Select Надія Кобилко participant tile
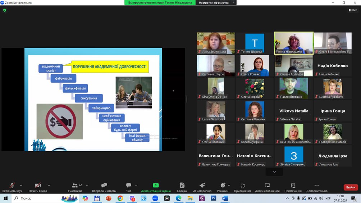Image resolution: width=361 pixels, height=203 pixels. coord(333,66)
